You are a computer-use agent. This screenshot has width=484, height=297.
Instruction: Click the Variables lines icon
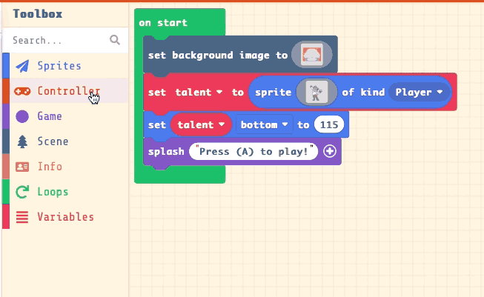coord(22,217)
